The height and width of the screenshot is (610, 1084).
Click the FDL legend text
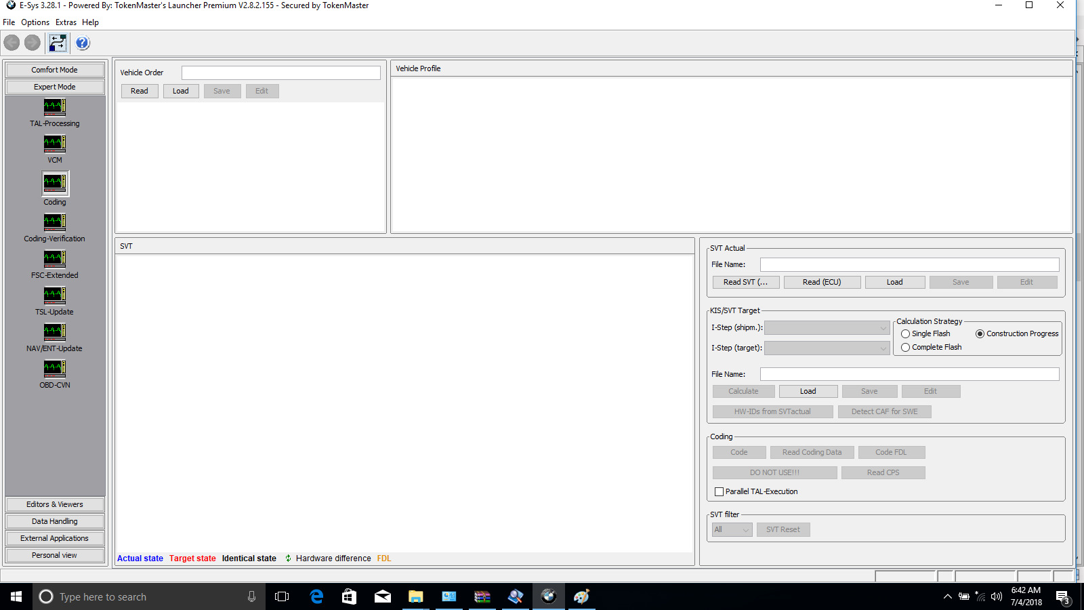coord(384,558)
